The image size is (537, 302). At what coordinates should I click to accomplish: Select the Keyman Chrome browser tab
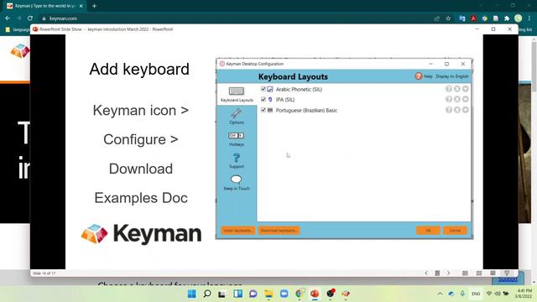point(44,6)
